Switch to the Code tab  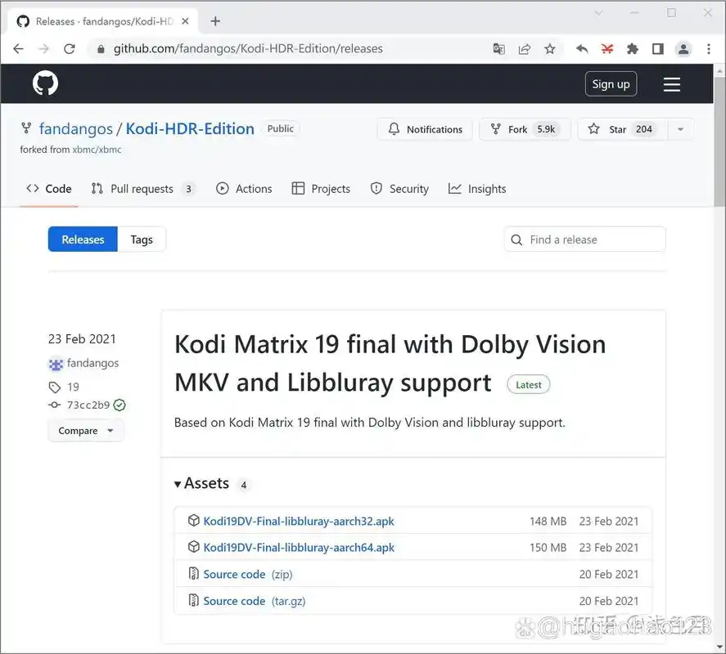coord(49,189)
